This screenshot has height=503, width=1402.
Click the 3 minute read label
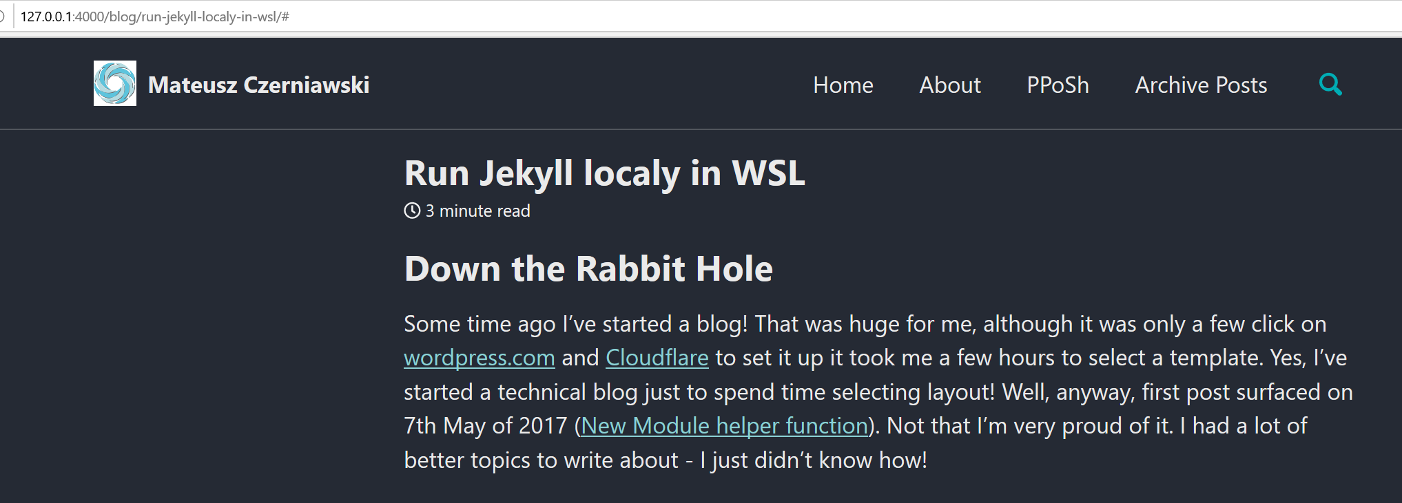pyautogui.click(x=477, y=211)
